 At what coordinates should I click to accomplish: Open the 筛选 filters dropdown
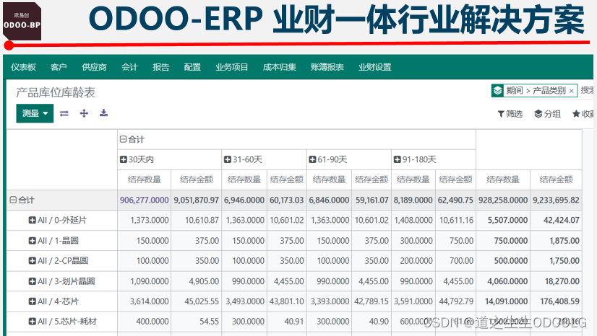[510, 113]
